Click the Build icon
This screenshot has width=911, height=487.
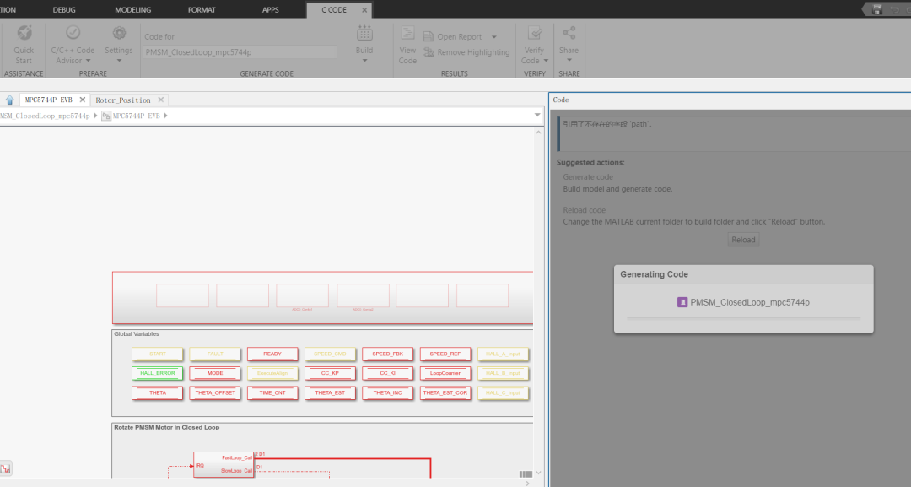tap(364, 33)
